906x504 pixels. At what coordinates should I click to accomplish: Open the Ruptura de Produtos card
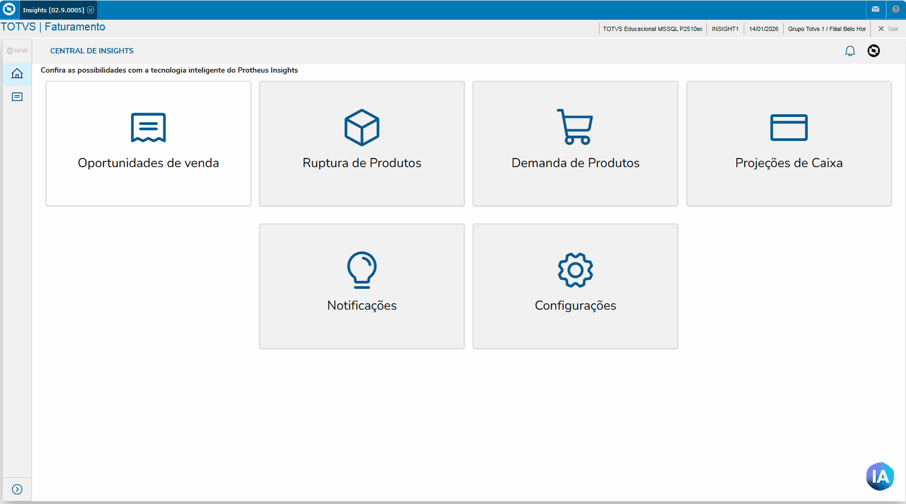point(362,144)
